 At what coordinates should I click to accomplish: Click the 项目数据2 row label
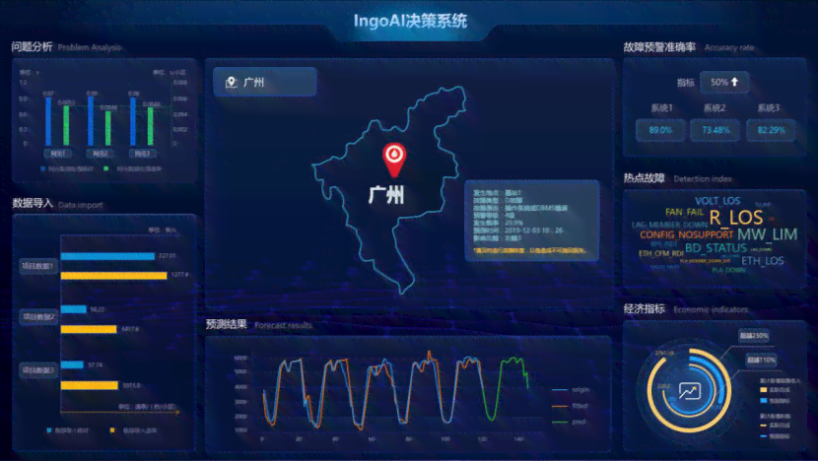[38, 316]
